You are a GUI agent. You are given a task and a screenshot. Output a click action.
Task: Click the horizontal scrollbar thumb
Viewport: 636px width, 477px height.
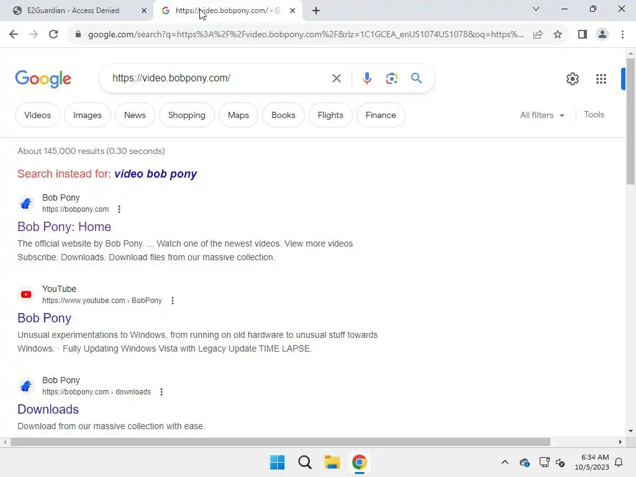click(280, 442)
